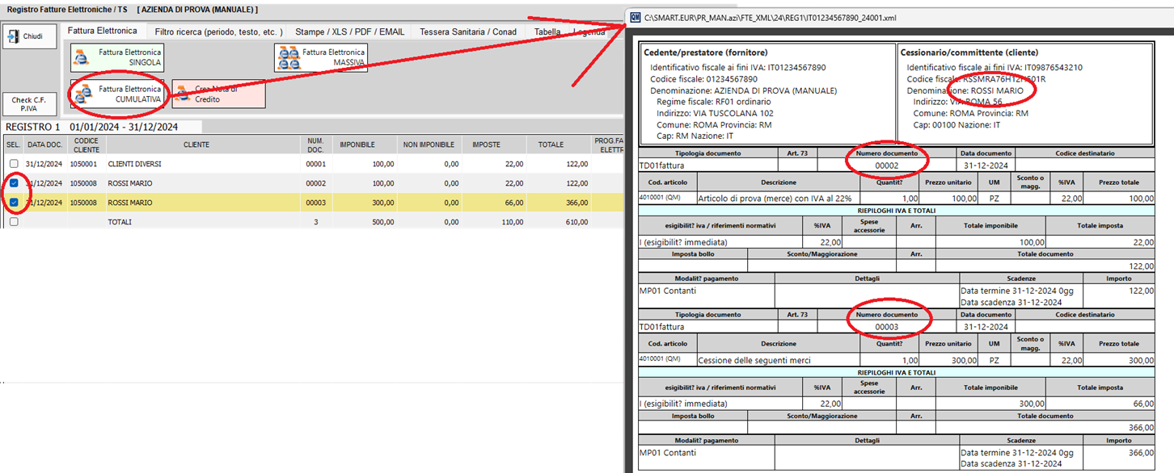
Task: Click the Codice fiscale 01234567890 line
Action: click(703, 79)
